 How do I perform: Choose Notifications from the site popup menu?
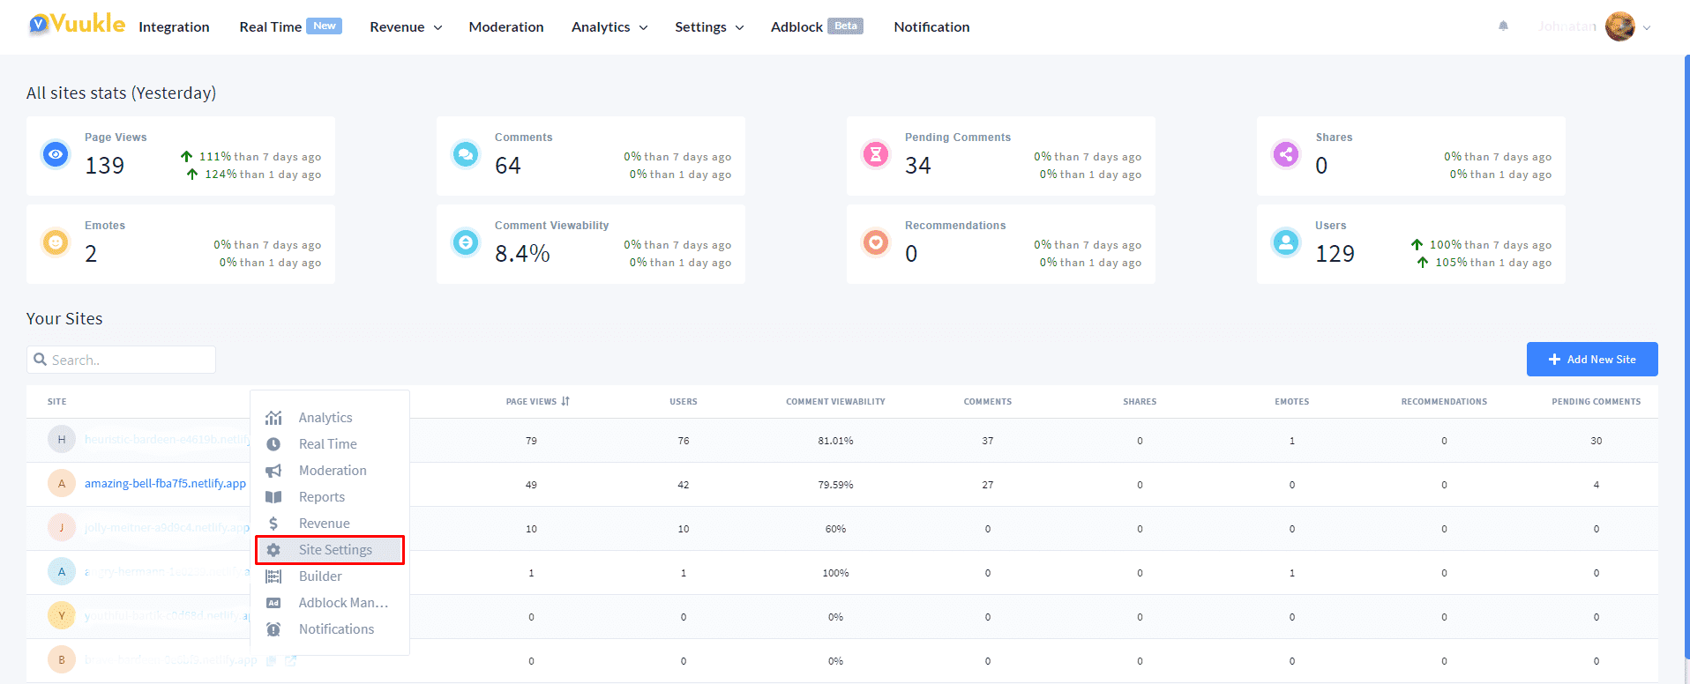336,629
